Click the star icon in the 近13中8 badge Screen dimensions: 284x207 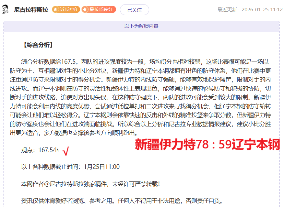[55, 10]
